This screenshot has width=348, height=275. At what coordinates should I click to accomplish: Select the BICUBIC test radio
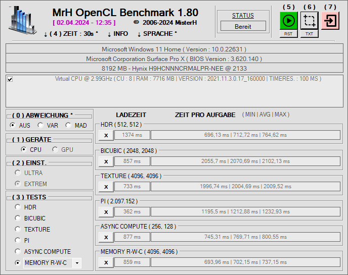(30, 218)
